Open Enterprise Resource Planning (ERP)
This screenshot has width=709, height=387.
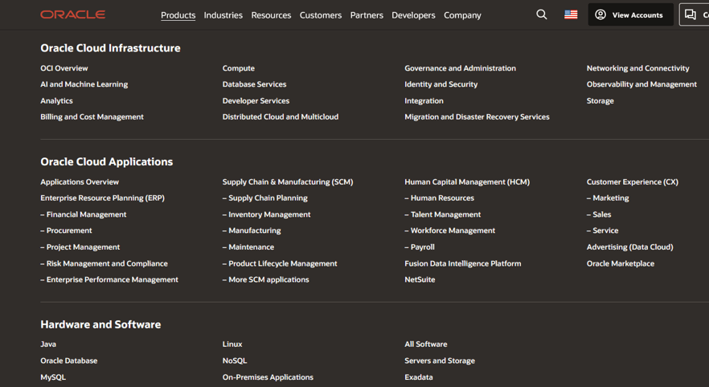(x=102, y=198)
